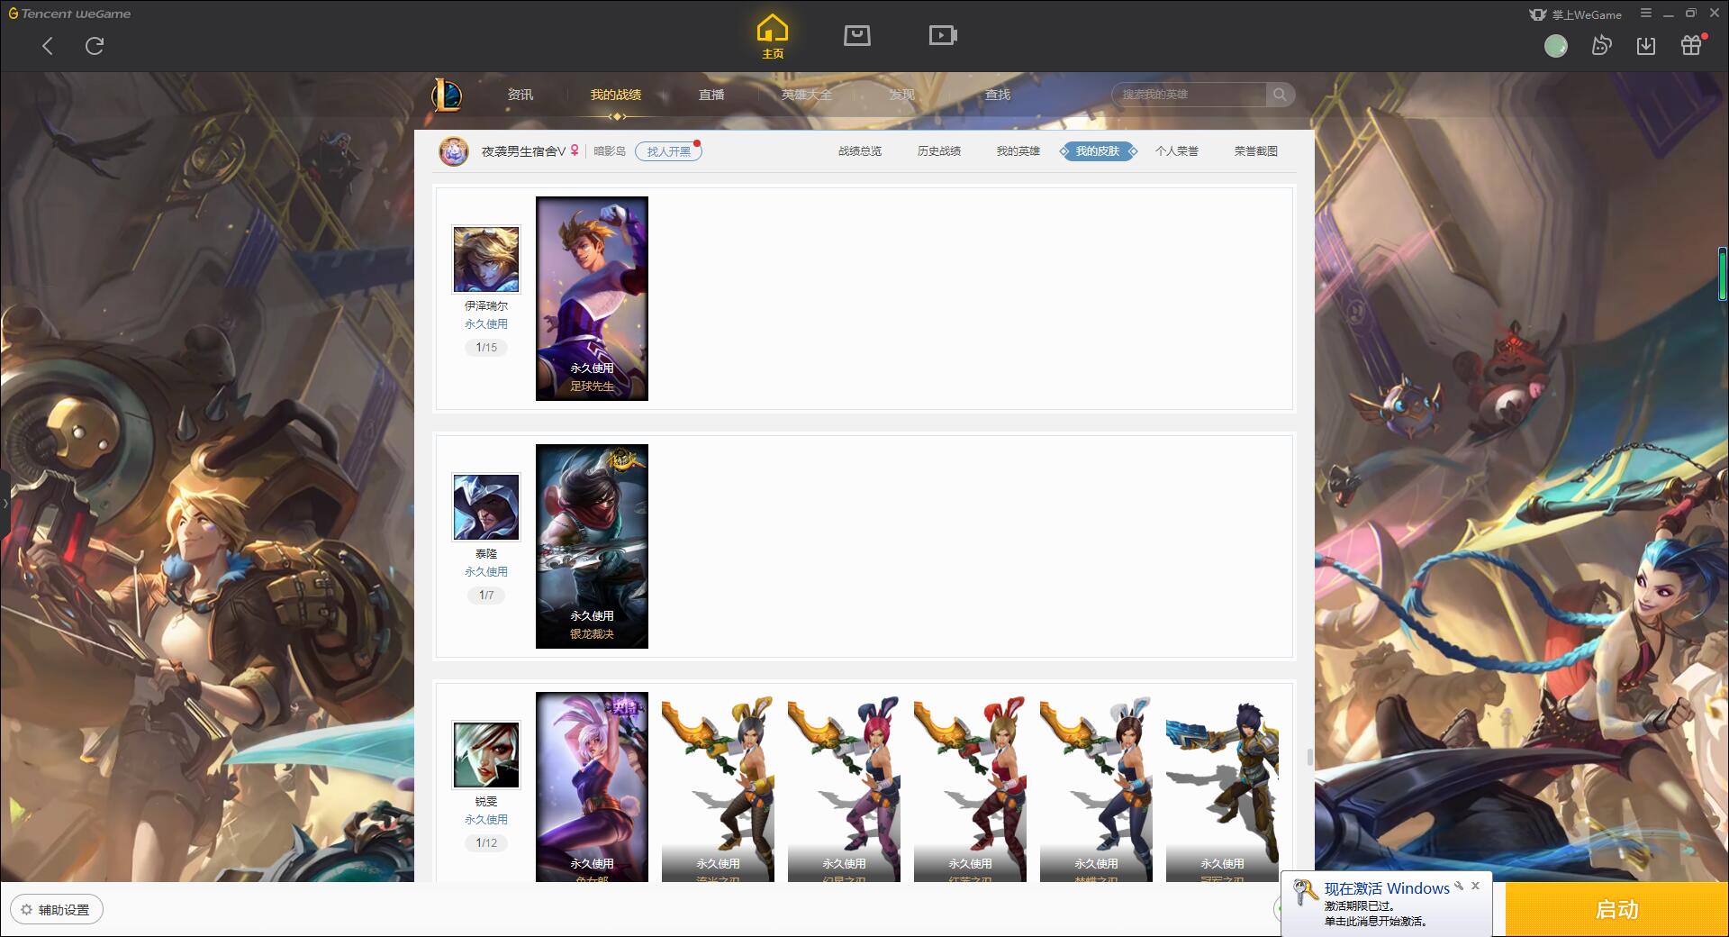1729x937 pixels.
Task: Expand the left-edge sidebar arrow
Action: pos(5,503)
